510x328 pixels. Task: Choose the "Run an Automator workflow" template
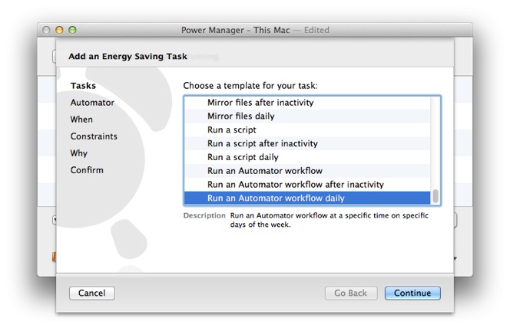point(264,171)
